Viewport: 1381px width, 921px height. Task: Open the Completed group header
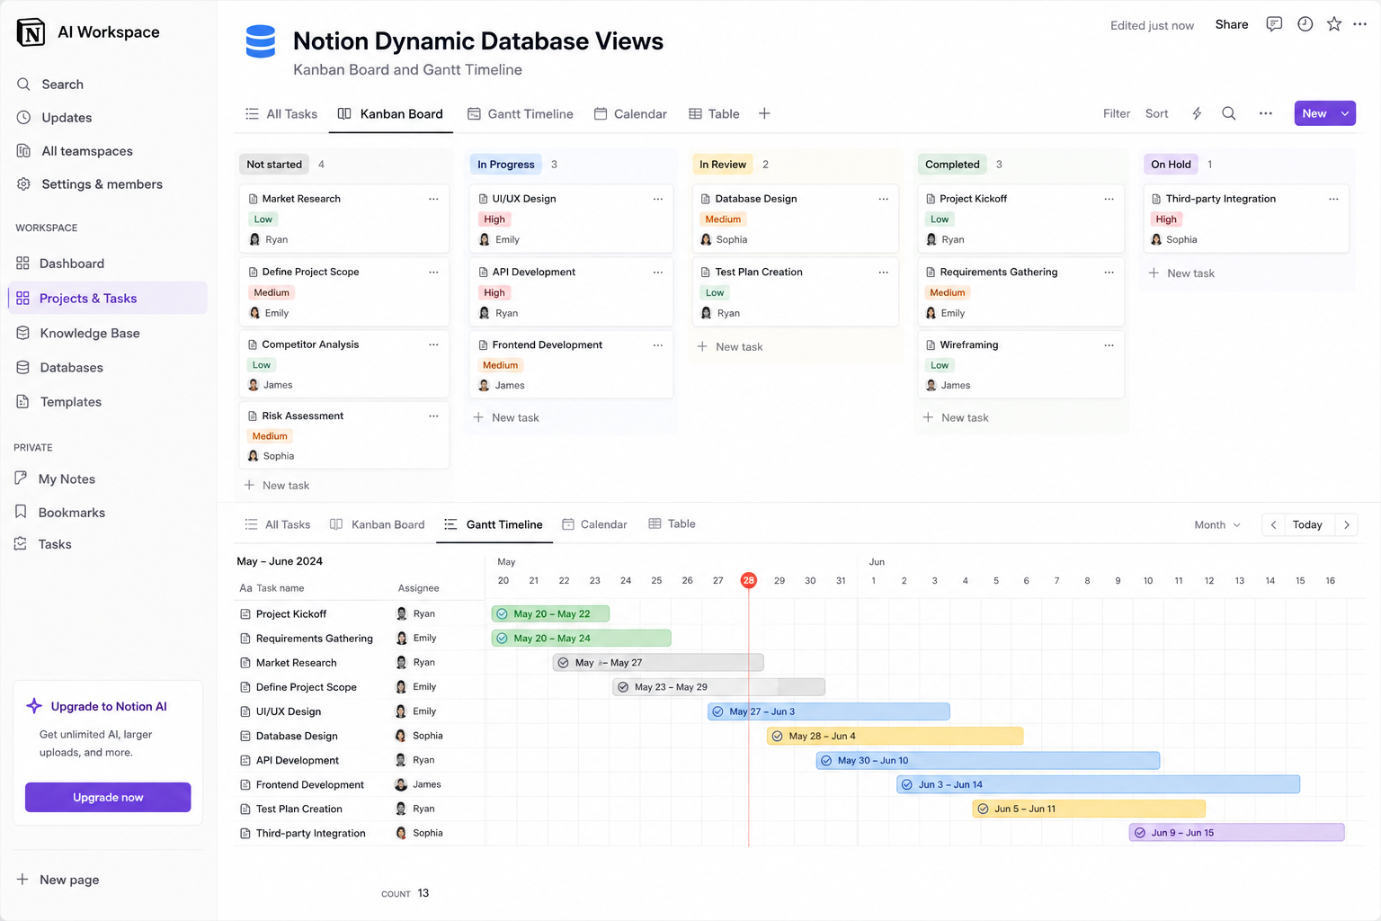tap(952, 165)
